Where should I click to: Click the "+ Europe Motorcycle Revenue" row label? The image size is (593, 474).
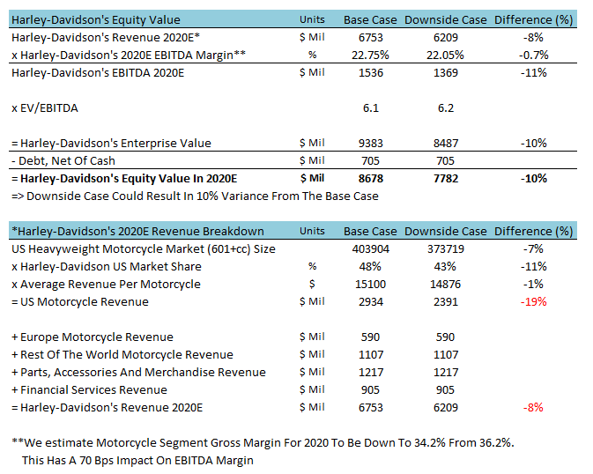tap(92, 337)
